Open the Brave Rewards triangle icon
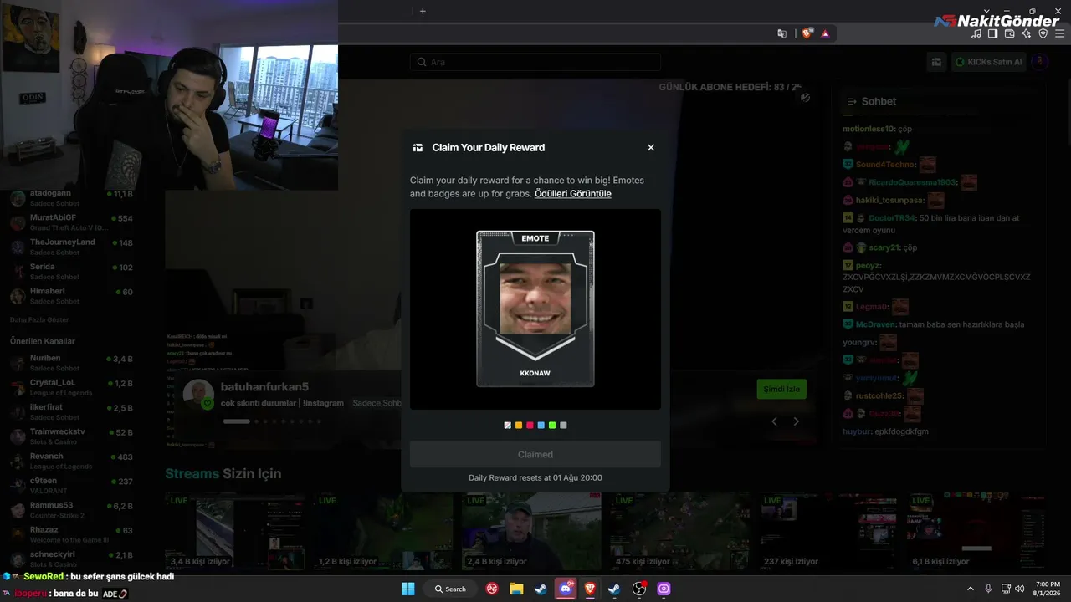Image resolution: width=1071 pixels, height=602 pixels. point(825,33)
